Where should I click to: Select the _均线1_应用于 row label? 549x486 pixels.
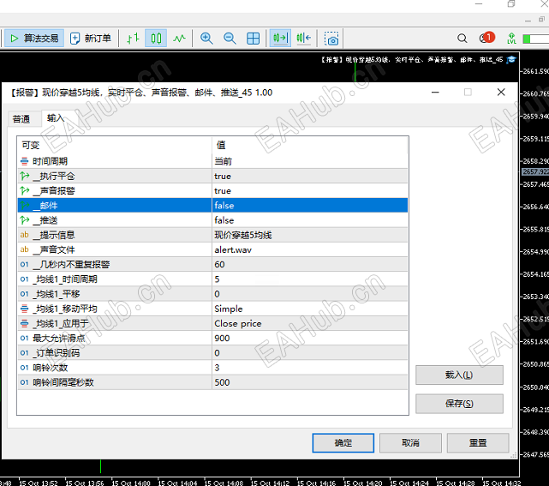coord(61,323)
